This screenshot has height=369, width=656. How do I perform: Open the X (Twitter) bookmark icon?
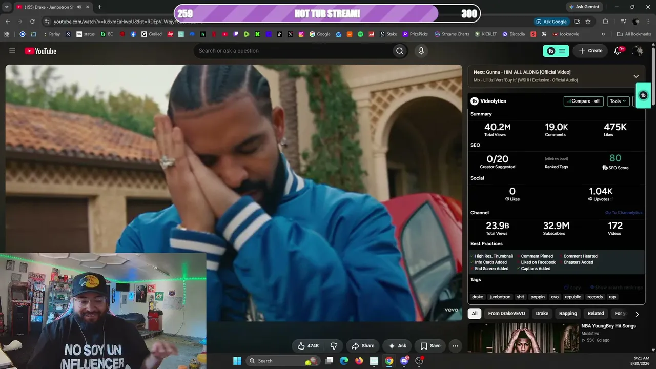click(290, 34)
